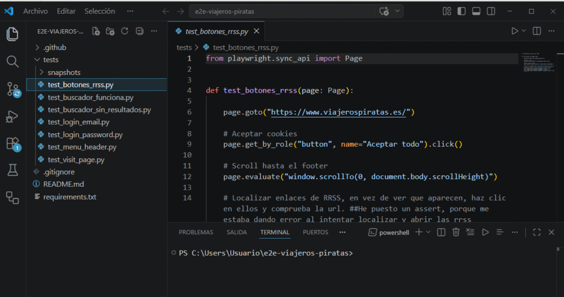Close the terminal panel
Viewport: 564px width, 297px height.
[x=551, y=232]
